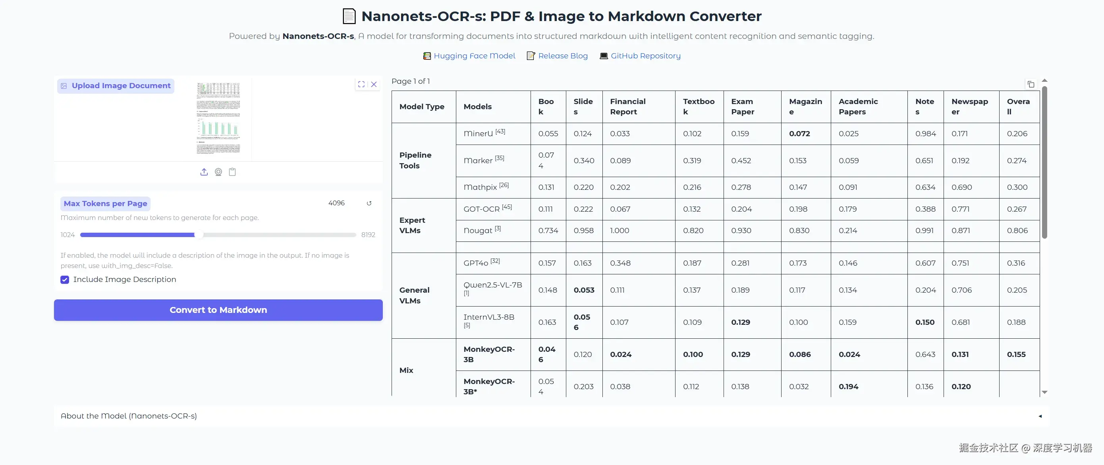Image resolution: width=1104 pixels, height=465 pixels.
Task: Click the accordion arrow at right end
Action: pos(1040,416)
